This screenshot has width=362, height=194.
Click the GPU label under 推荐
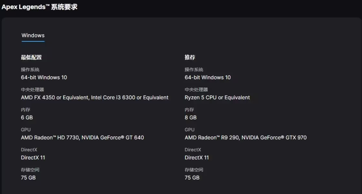point(189,130)
